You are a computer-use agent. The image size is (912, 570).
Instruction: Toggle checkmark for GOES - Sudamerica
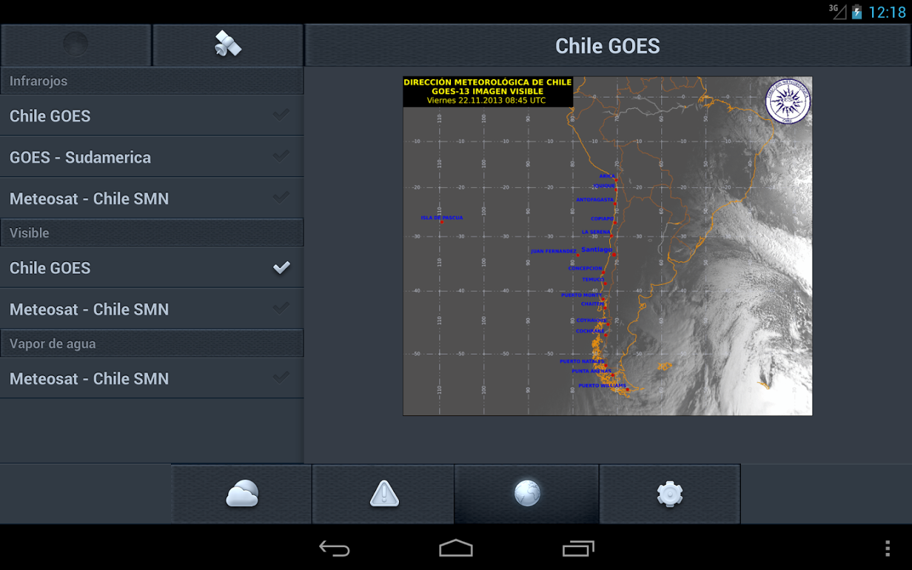click(x=281, y=156)
